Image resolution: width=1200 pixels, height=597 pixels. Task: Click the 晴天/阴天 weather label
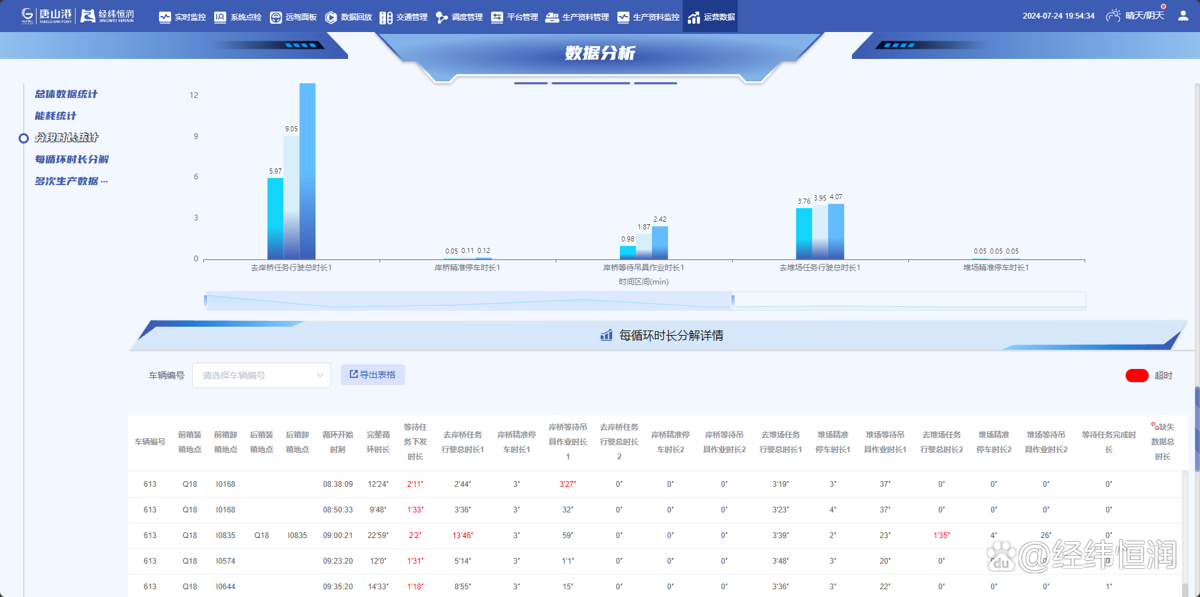(x=1145, y=15)
